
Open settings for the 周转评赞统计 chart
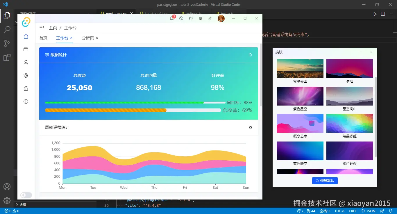coord(250,127)
